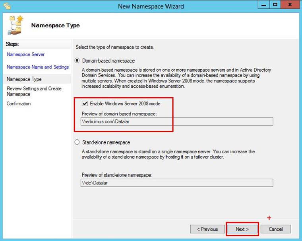The width and height of the screenshot is (302, 241).
Task: Click the Namespace Type header folder-tree icon
Action: pyautogui.click(x=15, y=25)
